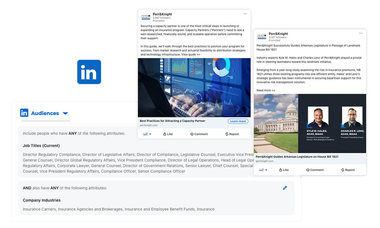
Task: Open the Arkansas Capitol building image
Action: 276,123
